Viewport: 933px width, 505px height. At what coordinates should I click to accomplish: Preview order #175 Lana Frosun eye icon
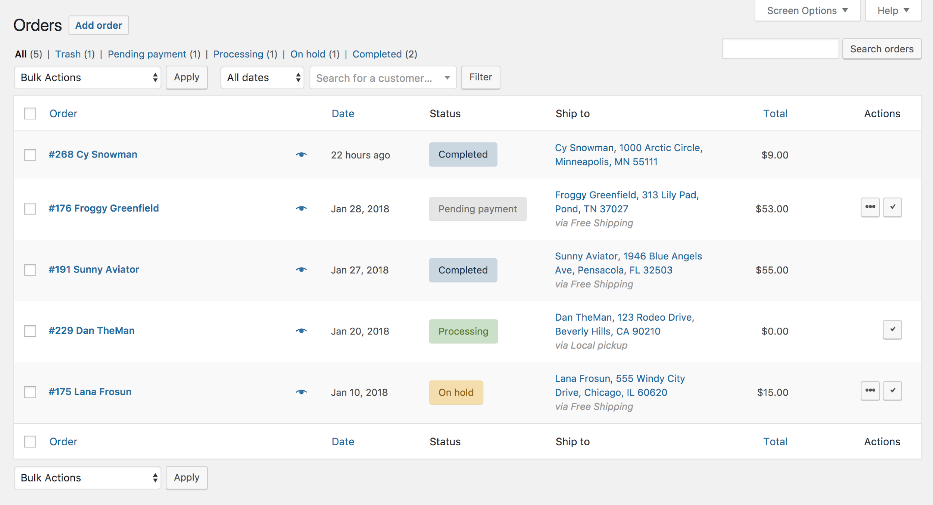(x=301, y=392)
